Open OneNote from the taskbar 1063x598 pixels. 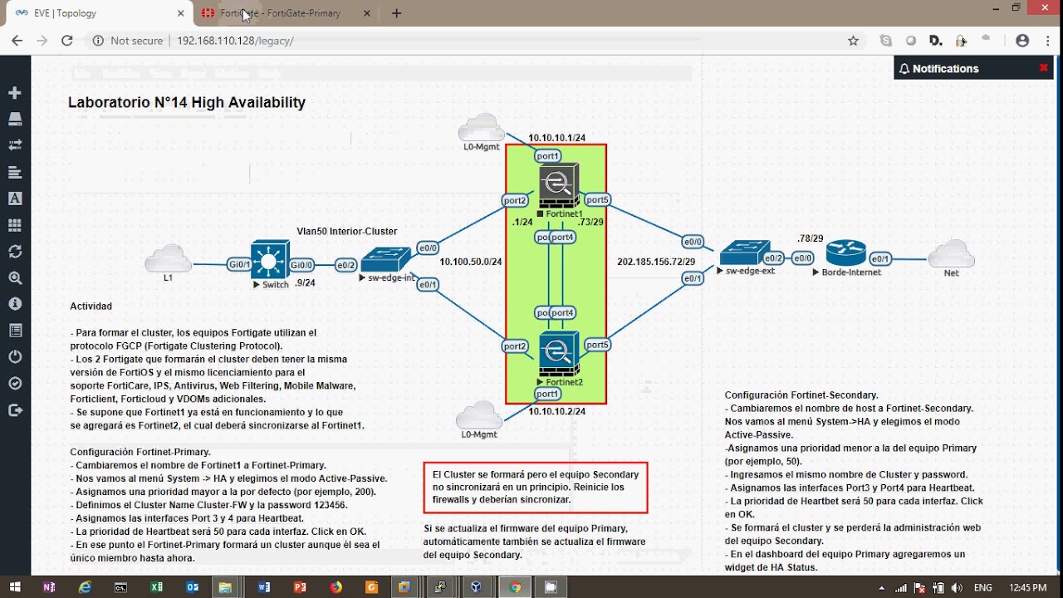pos(49,587)
